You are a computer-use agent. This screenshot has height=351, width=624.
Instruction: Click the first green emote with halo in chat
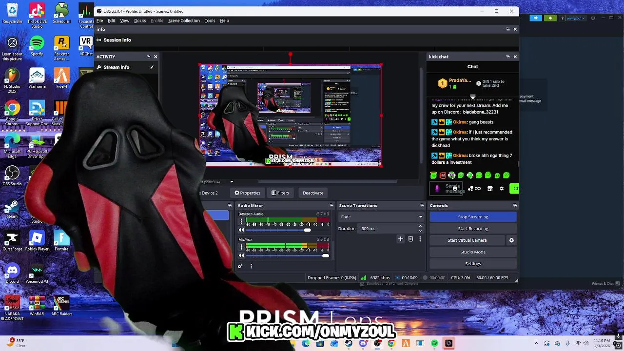point(433,175)
